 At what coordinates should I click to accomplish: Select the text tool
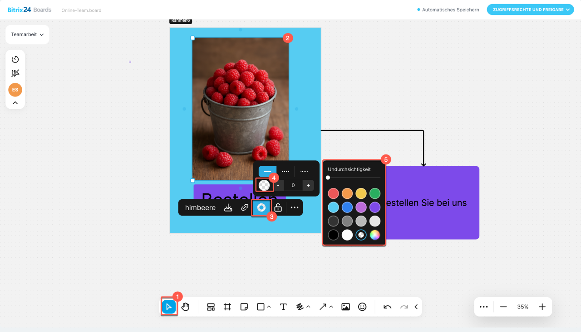click(x=283, y=307)
